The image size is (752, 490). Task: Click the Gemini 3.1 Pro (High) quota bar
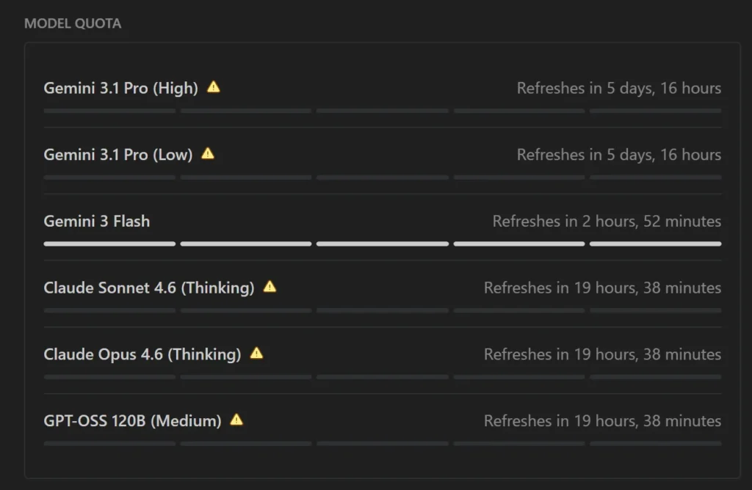[x=382, y=111]
